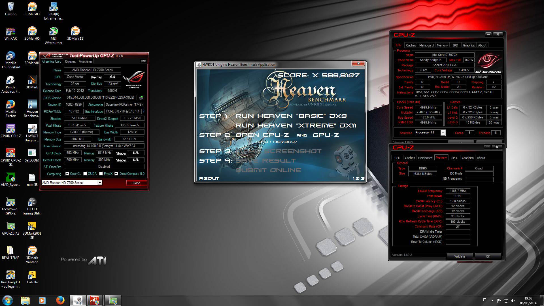The width and height of the screenshot is (544, 306).
Task: Open the About tab in upper CPU-Z
Action: (x=482, y=45)
